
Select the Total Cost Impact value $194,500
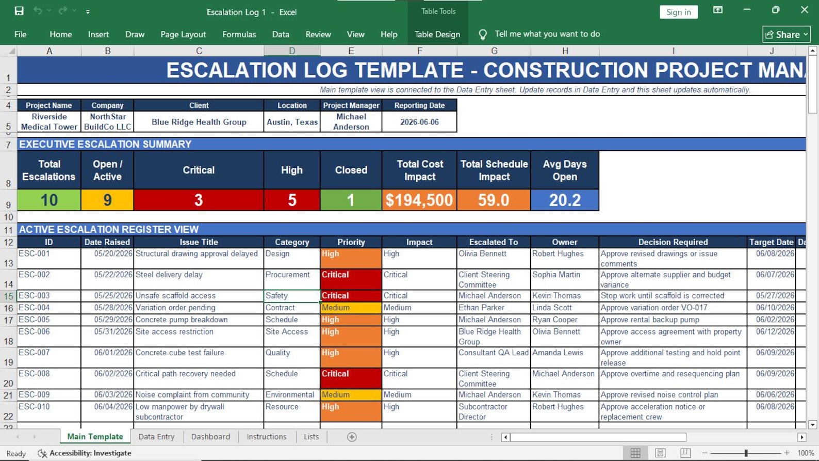pyautogui.click(x=419, y=200)
